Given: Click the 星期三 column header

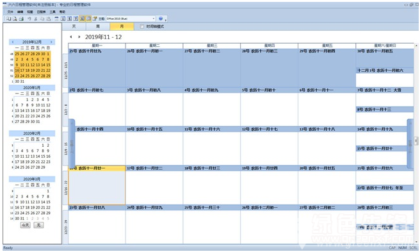Looking at the screenshot, I should coord(212,46).
